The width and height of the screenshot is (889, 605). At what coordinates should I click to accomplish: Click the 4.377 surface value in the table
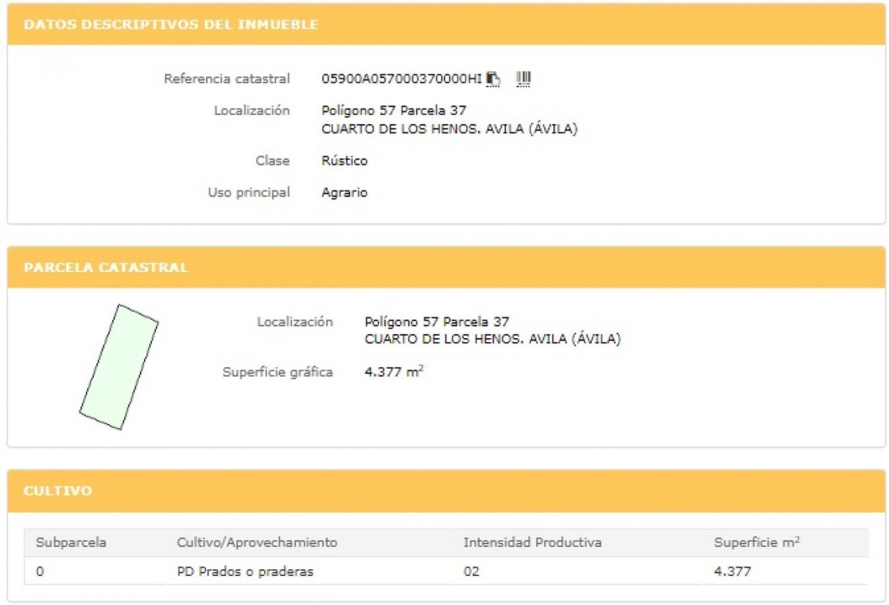click(732, 571)
